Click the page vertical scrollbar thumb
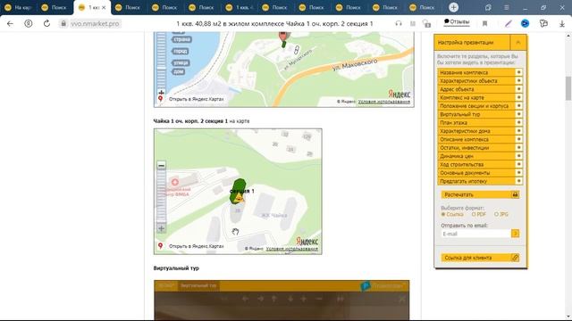 tap(568, 88)
